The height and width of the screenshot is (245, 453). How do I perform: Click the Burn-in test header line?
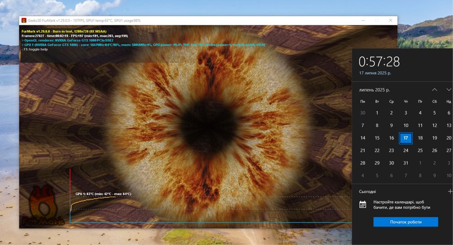(x=64, y=32)
